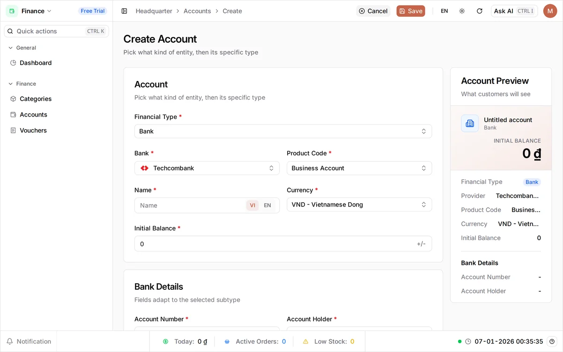This screenshot has width=563, height=352.
Task: Click the Finance app logo icon
Action: coord(12,11)
